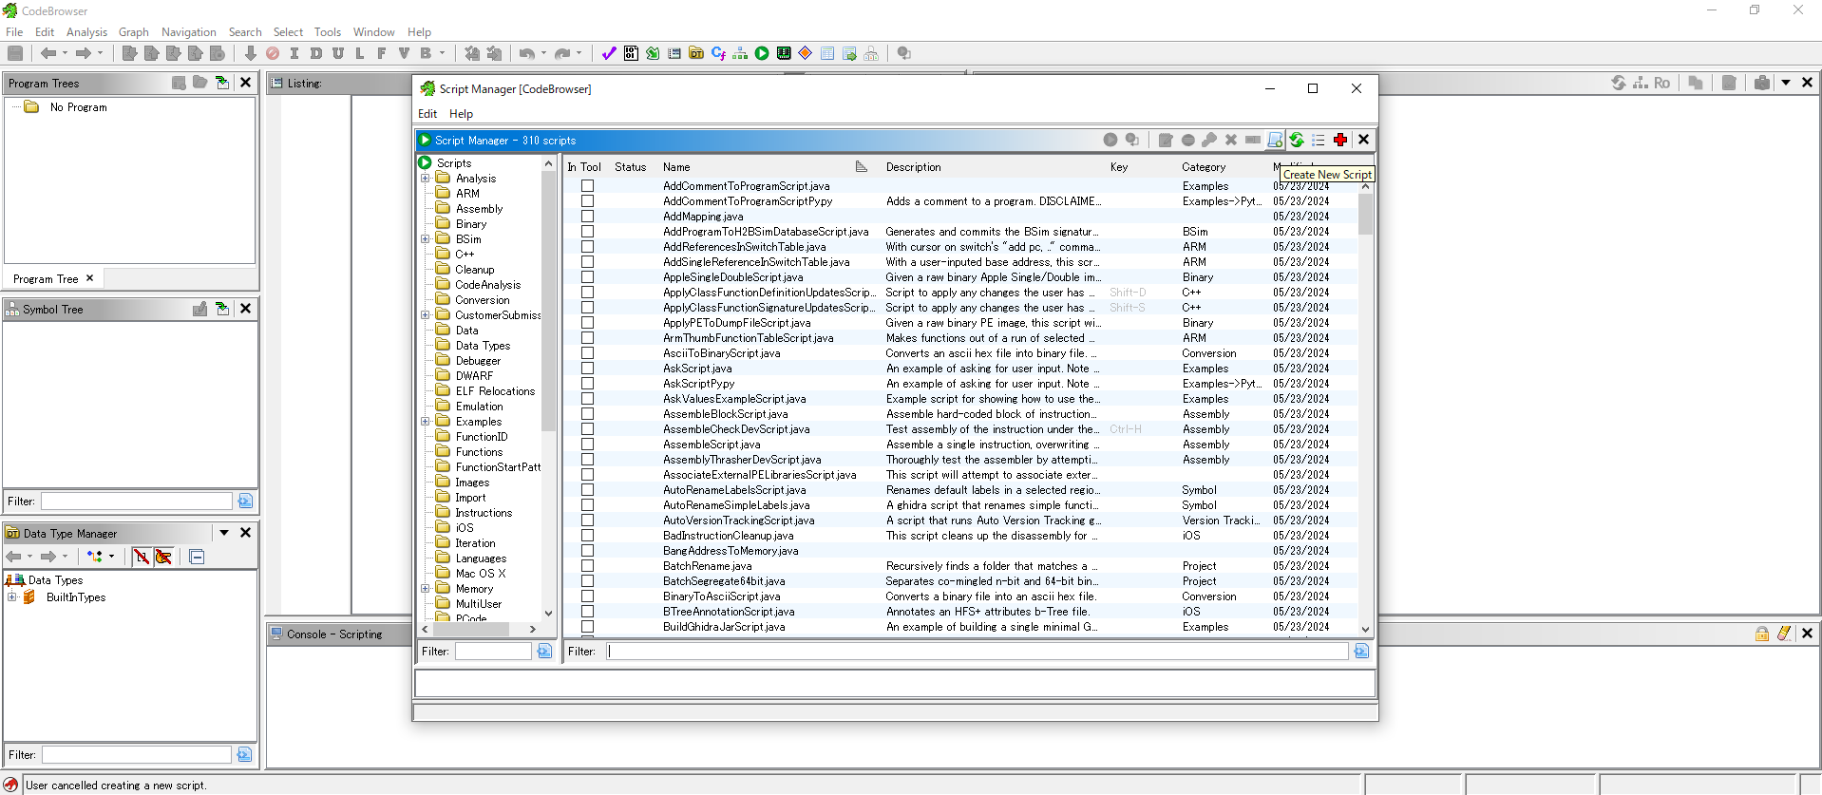Click the orange diamond toolbar icon
1822x795 pixels.
pos(806,53)
